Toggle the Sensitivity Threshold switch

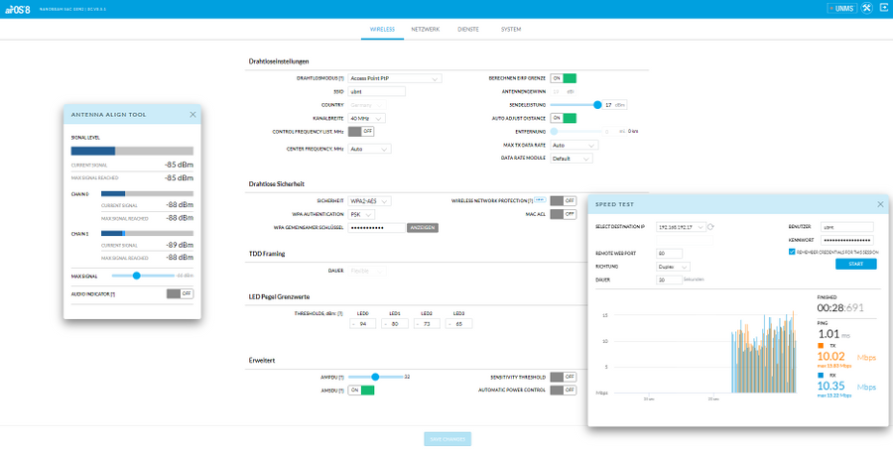click(564, 377)
